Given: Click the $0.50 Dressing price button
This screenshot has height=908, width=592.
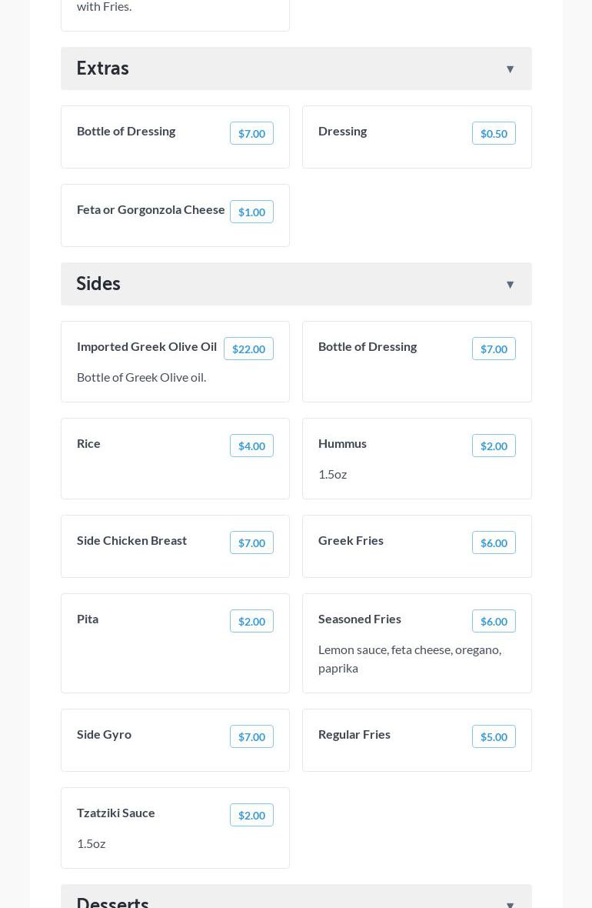Looking at the screenshot, I should tap(494, 133).
